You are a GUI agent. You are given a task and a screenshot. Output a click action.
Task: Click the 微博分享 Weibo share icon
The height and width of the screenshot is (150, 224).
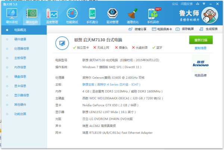130,29
